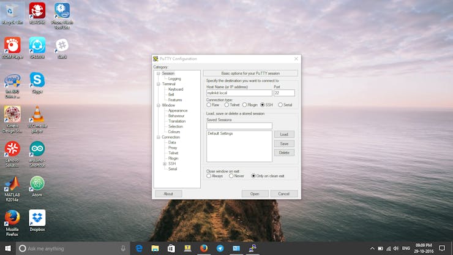Set close window on exit to Always
The image size is (453, 255).
click(209, 176)
